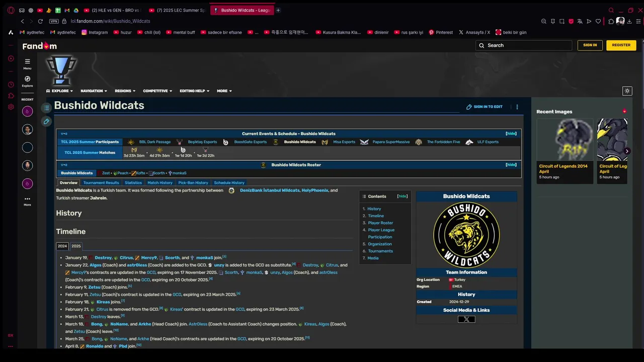This screenshot has height=362, width=644.
Task: Hide the Contents box
Action: point(403,196)
